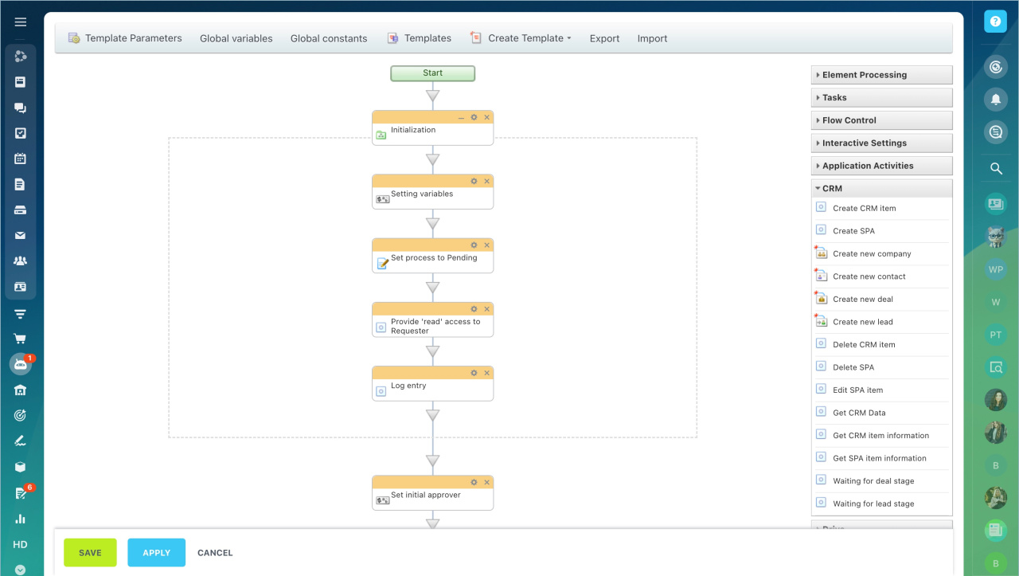Expand the Element Processing section
Image resolution: width=1019 pixels, height=576 pixels.
(881, 75)
